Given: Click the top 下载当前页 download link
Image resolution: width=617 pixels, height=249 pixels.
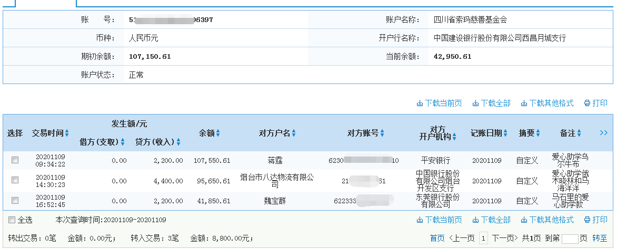Looking at the screenshot, I should pos(439,103).
